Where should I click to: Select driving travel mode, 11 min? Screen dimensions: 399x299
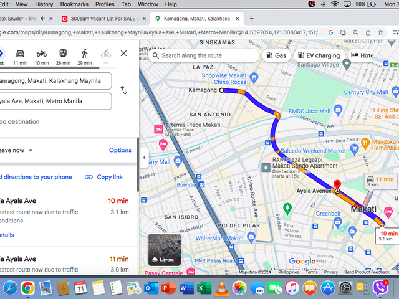20,57
